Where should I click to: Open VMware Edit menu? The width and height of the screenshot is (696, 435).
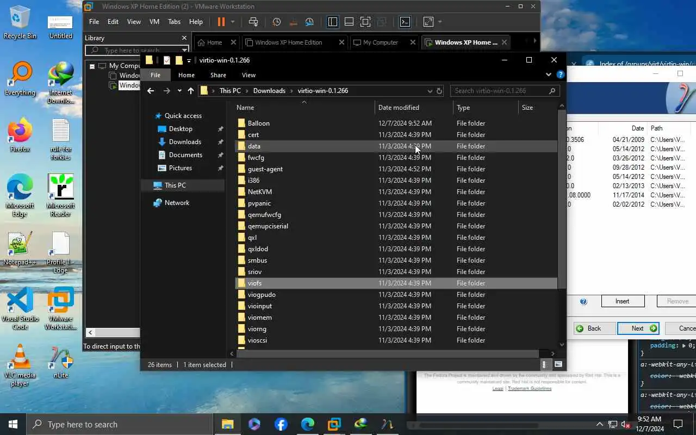(x=113, y=22)
